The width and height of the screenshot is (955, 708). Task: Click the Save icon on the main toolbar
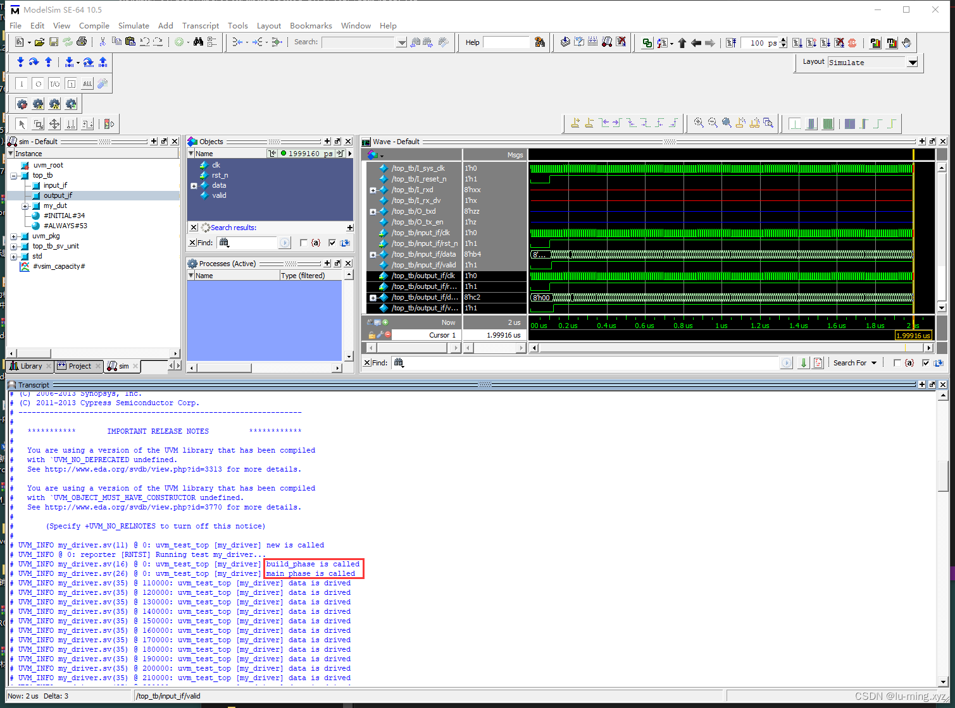coord(54,42)
